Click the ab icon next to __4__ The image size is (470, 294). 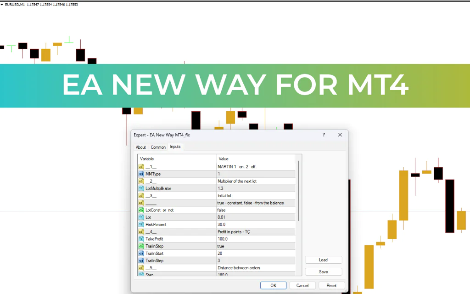pyautogui.click(x=141, y=232)
